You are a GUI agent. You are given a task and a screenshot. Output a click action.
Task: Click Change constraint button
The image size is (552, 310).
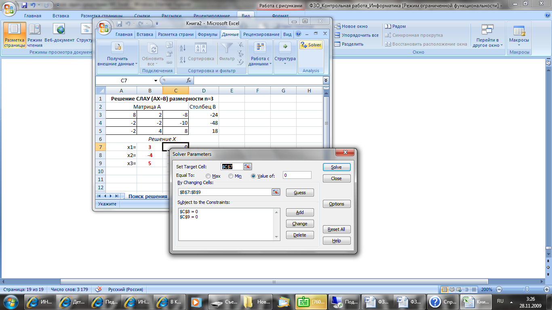300,224
